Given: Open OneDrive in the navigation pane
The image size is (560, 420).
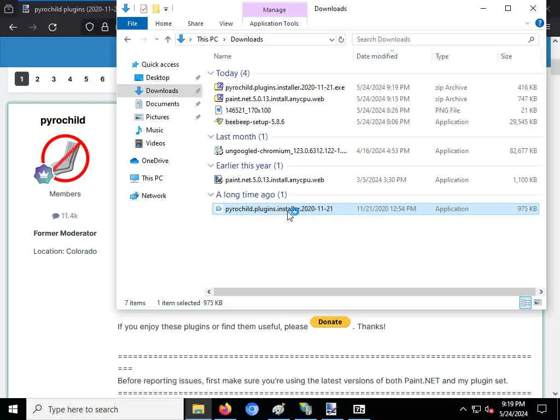Looking at the screenshot, I should 155,161.
